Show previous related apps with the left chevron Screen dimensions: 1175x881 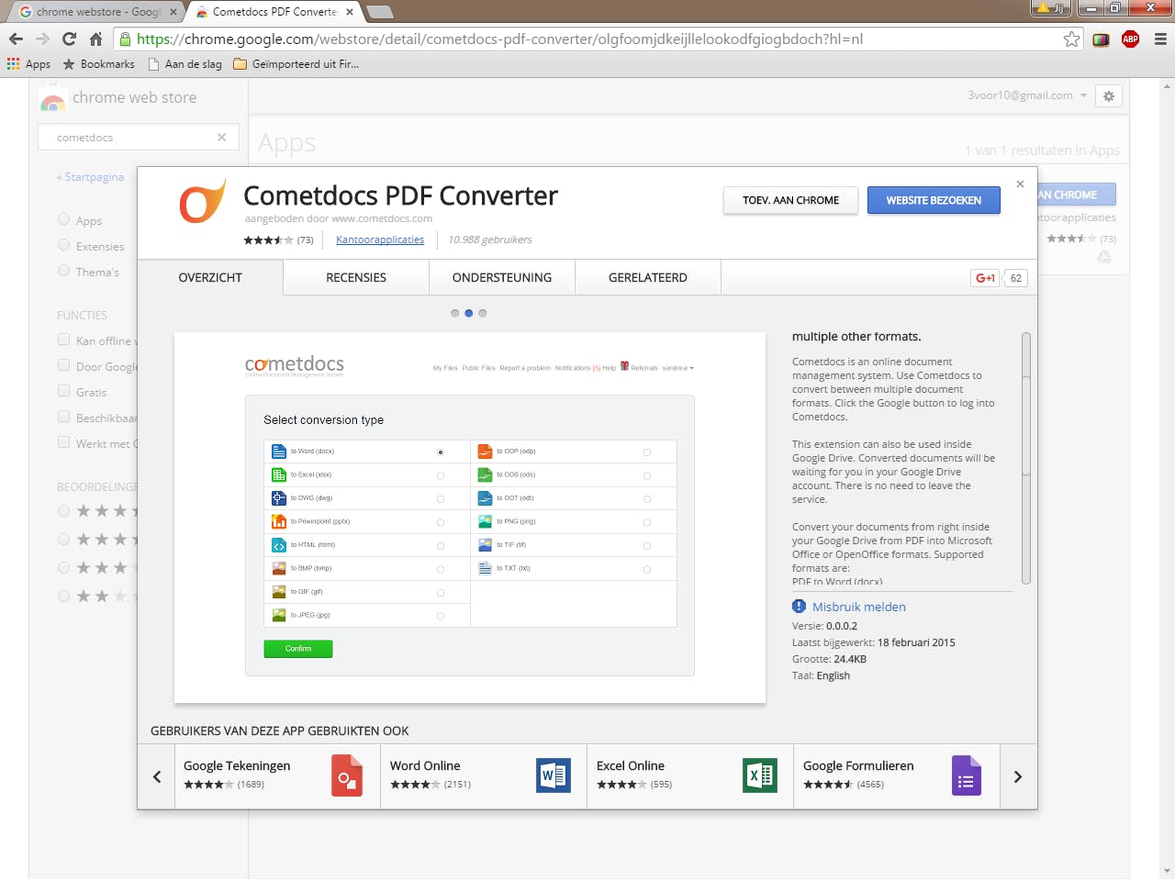click(x=157, y=776)
